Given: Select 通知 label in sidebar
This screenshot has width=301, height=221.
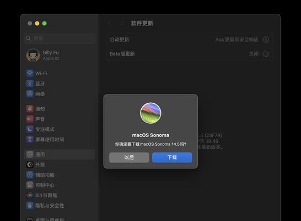Looking at the screenshot, I should [40, 109].
